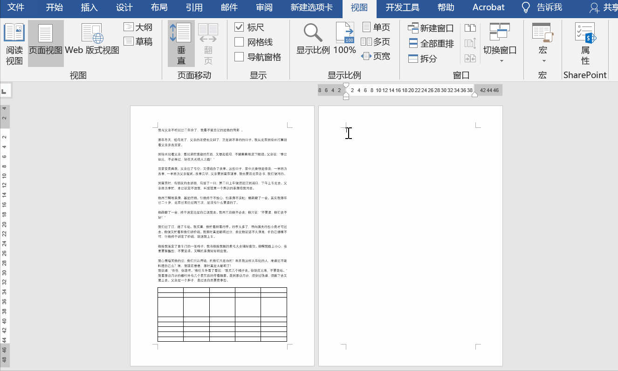Uncheck the 标尺 ruler checkbox

[x=240, y=27]
